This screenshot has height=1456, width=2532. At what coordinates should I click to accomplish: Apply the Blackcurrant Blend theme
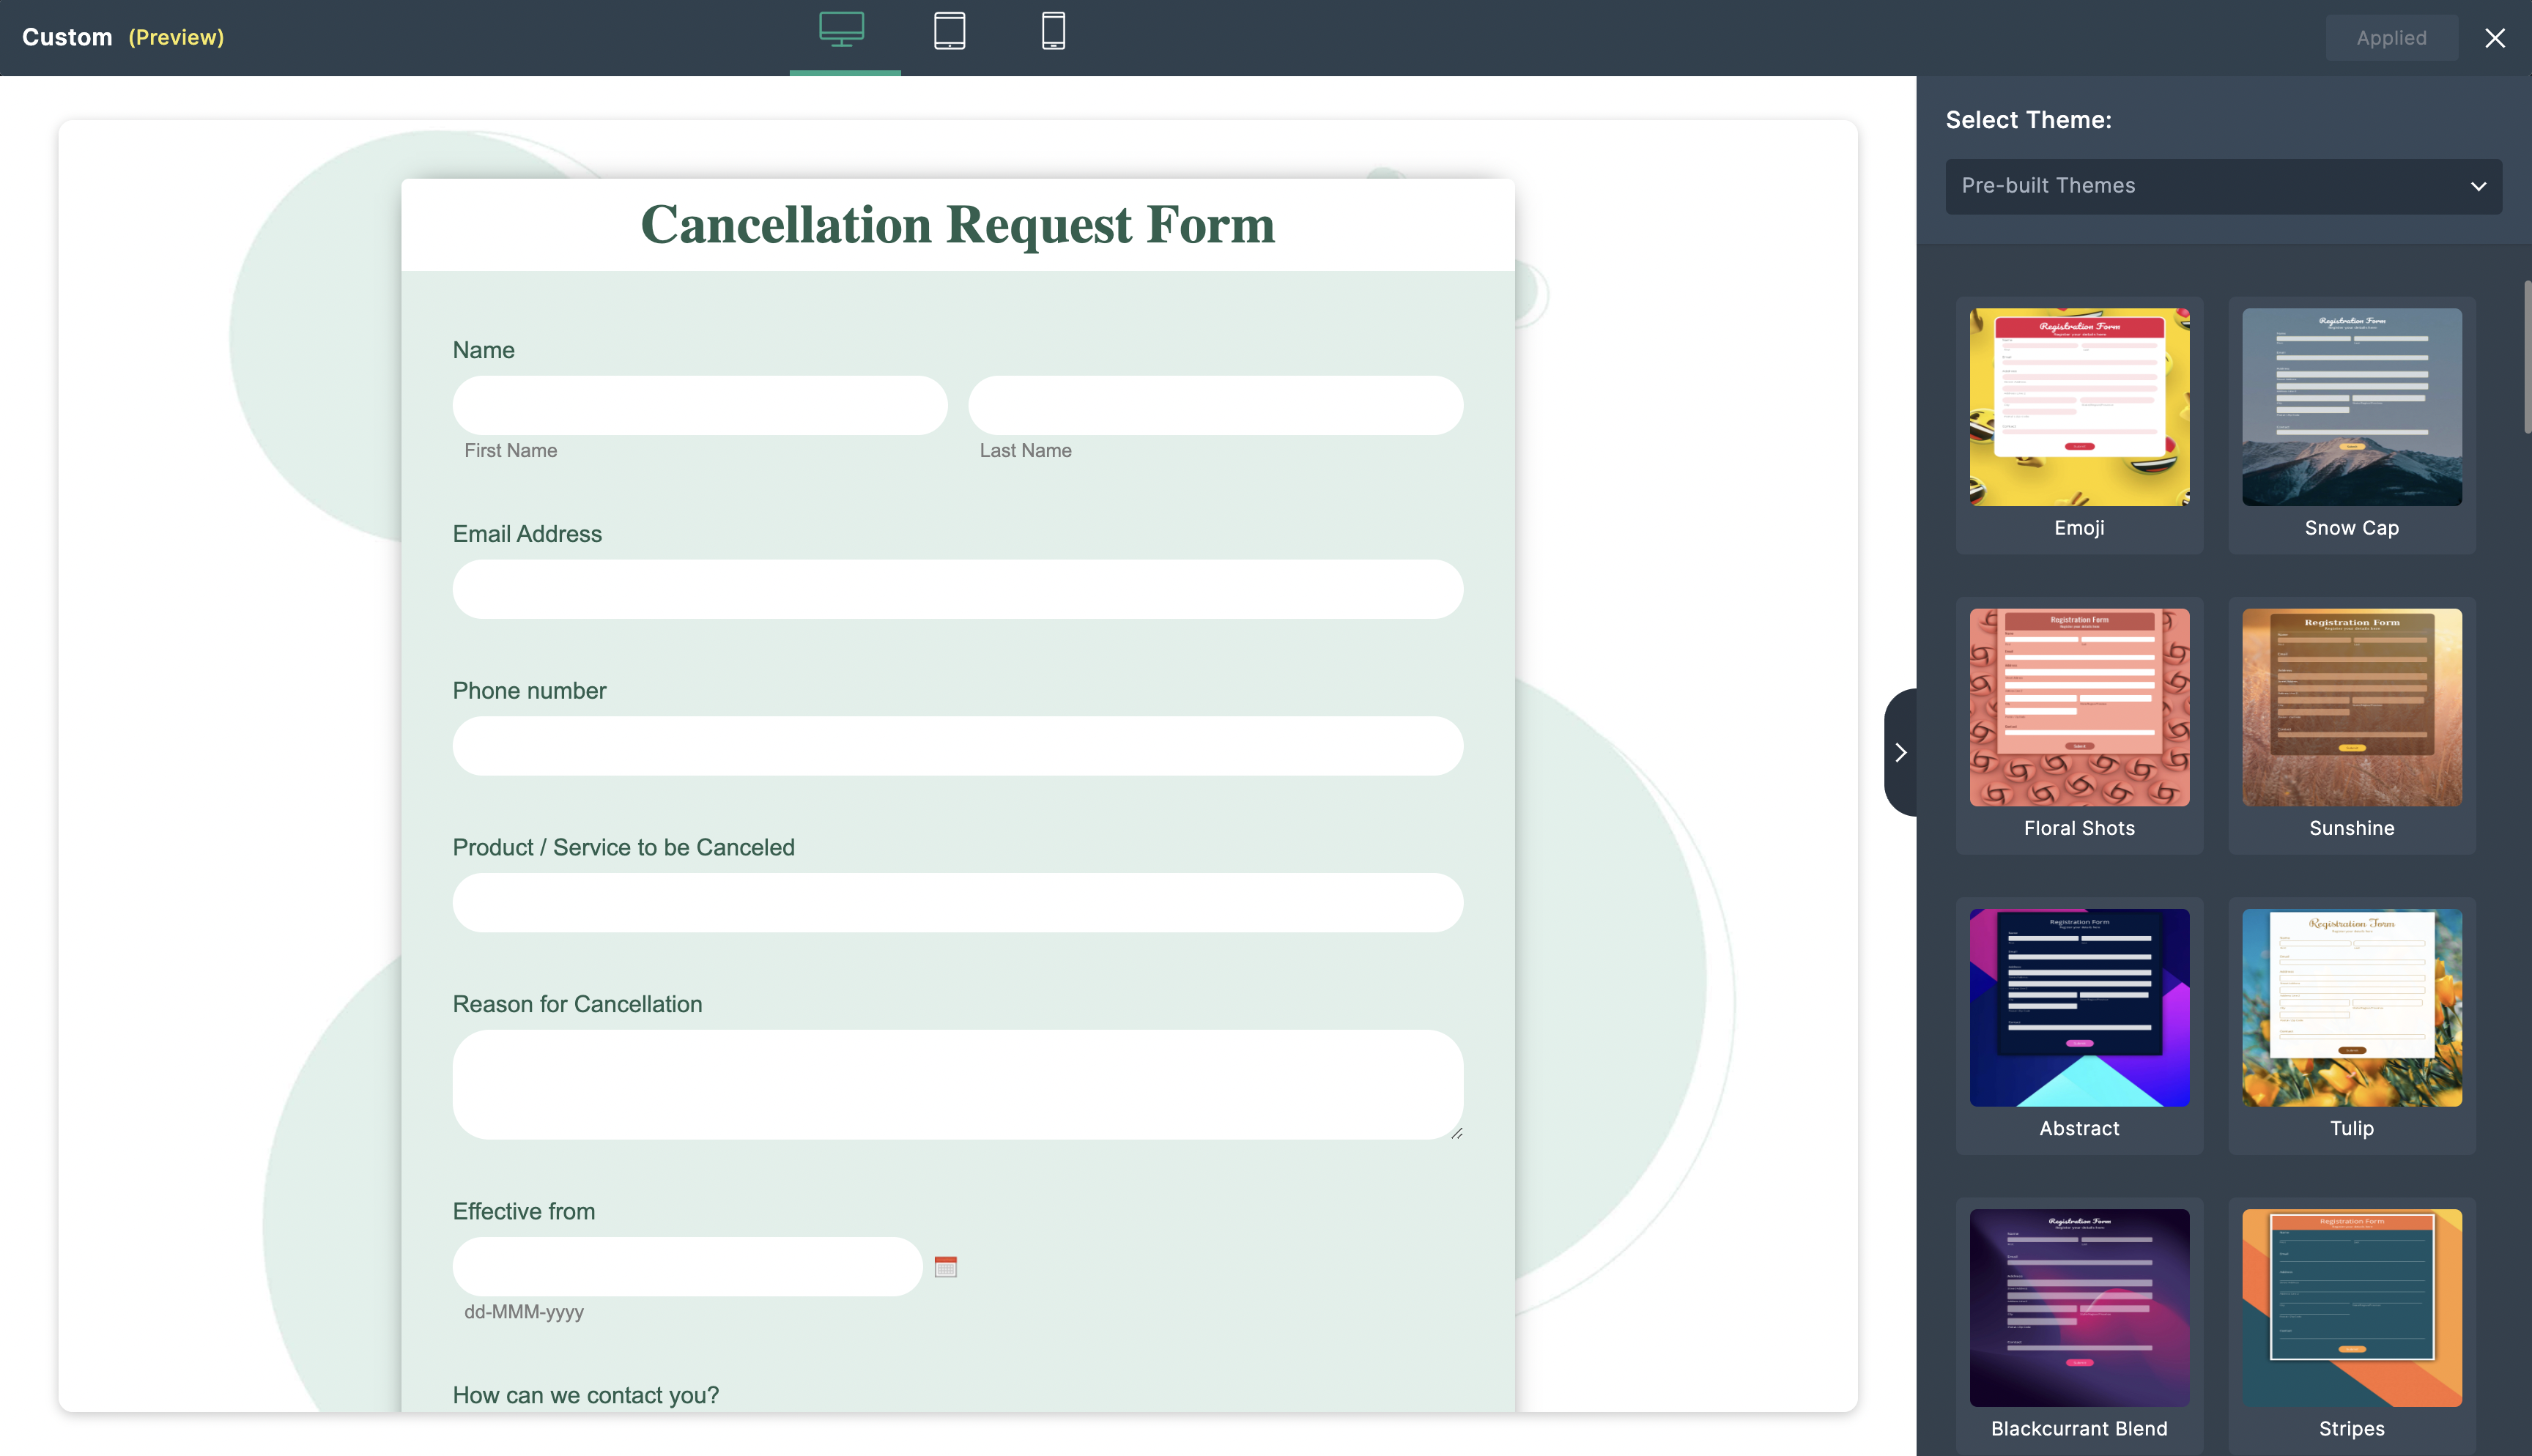(2079, 1307)
